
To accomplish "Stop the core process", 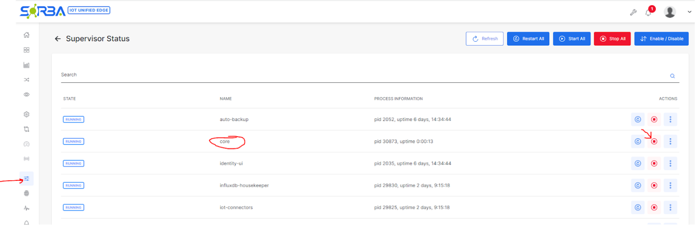I will click(654, 141).
